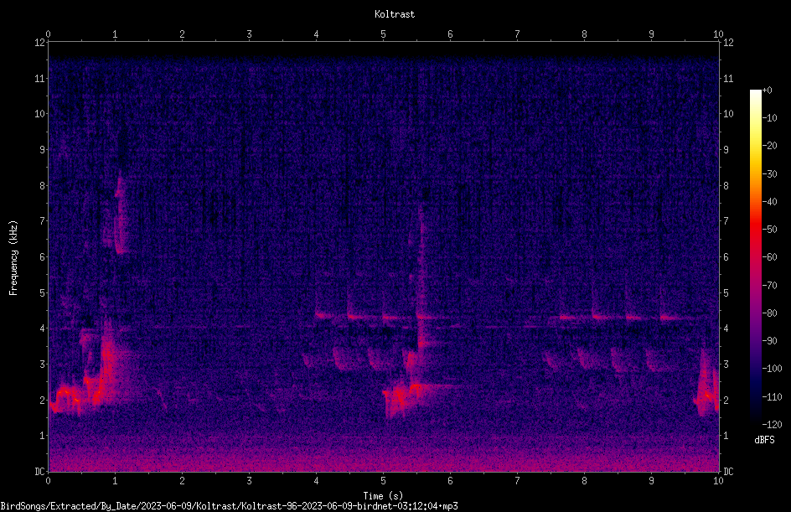This screenshot has width=791, height=512.
Task: Click the -50 color scale value
Action: [x=769, y=229]
